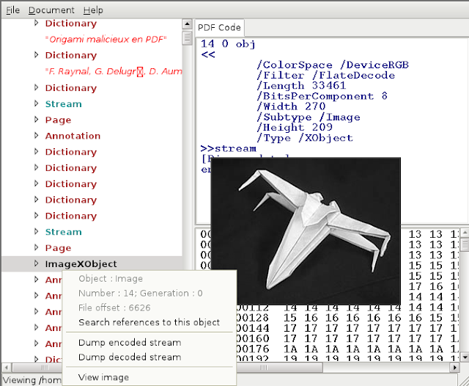Click the hex offset '00160' row label
Viewport: 469px width, 386px height.
253,338
